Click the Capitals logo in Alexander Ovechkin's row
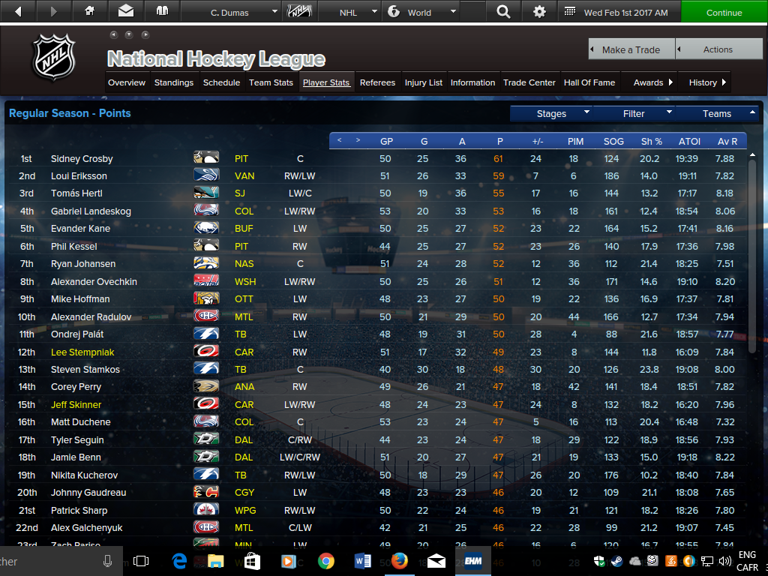768x576 pixels. pyautogui.click(x=206, y=280)
